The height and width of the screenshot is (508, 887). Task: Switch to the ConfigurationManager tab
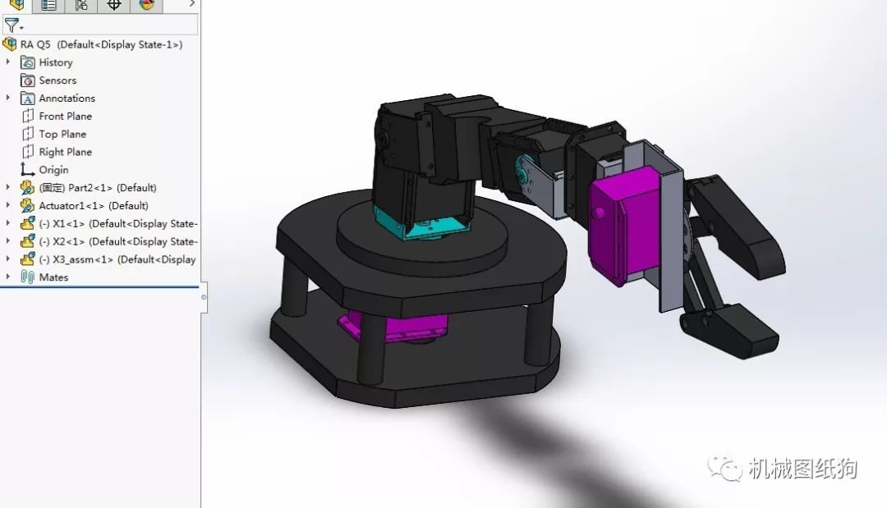point(80,5)
